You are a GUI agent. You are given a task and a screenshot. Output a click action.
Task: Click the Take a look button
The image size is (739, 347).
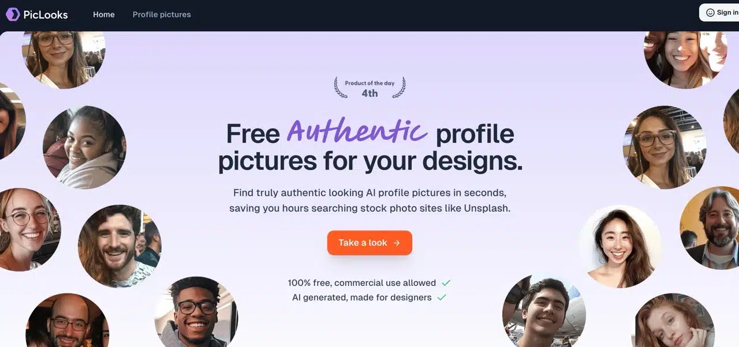click(369, 243)
